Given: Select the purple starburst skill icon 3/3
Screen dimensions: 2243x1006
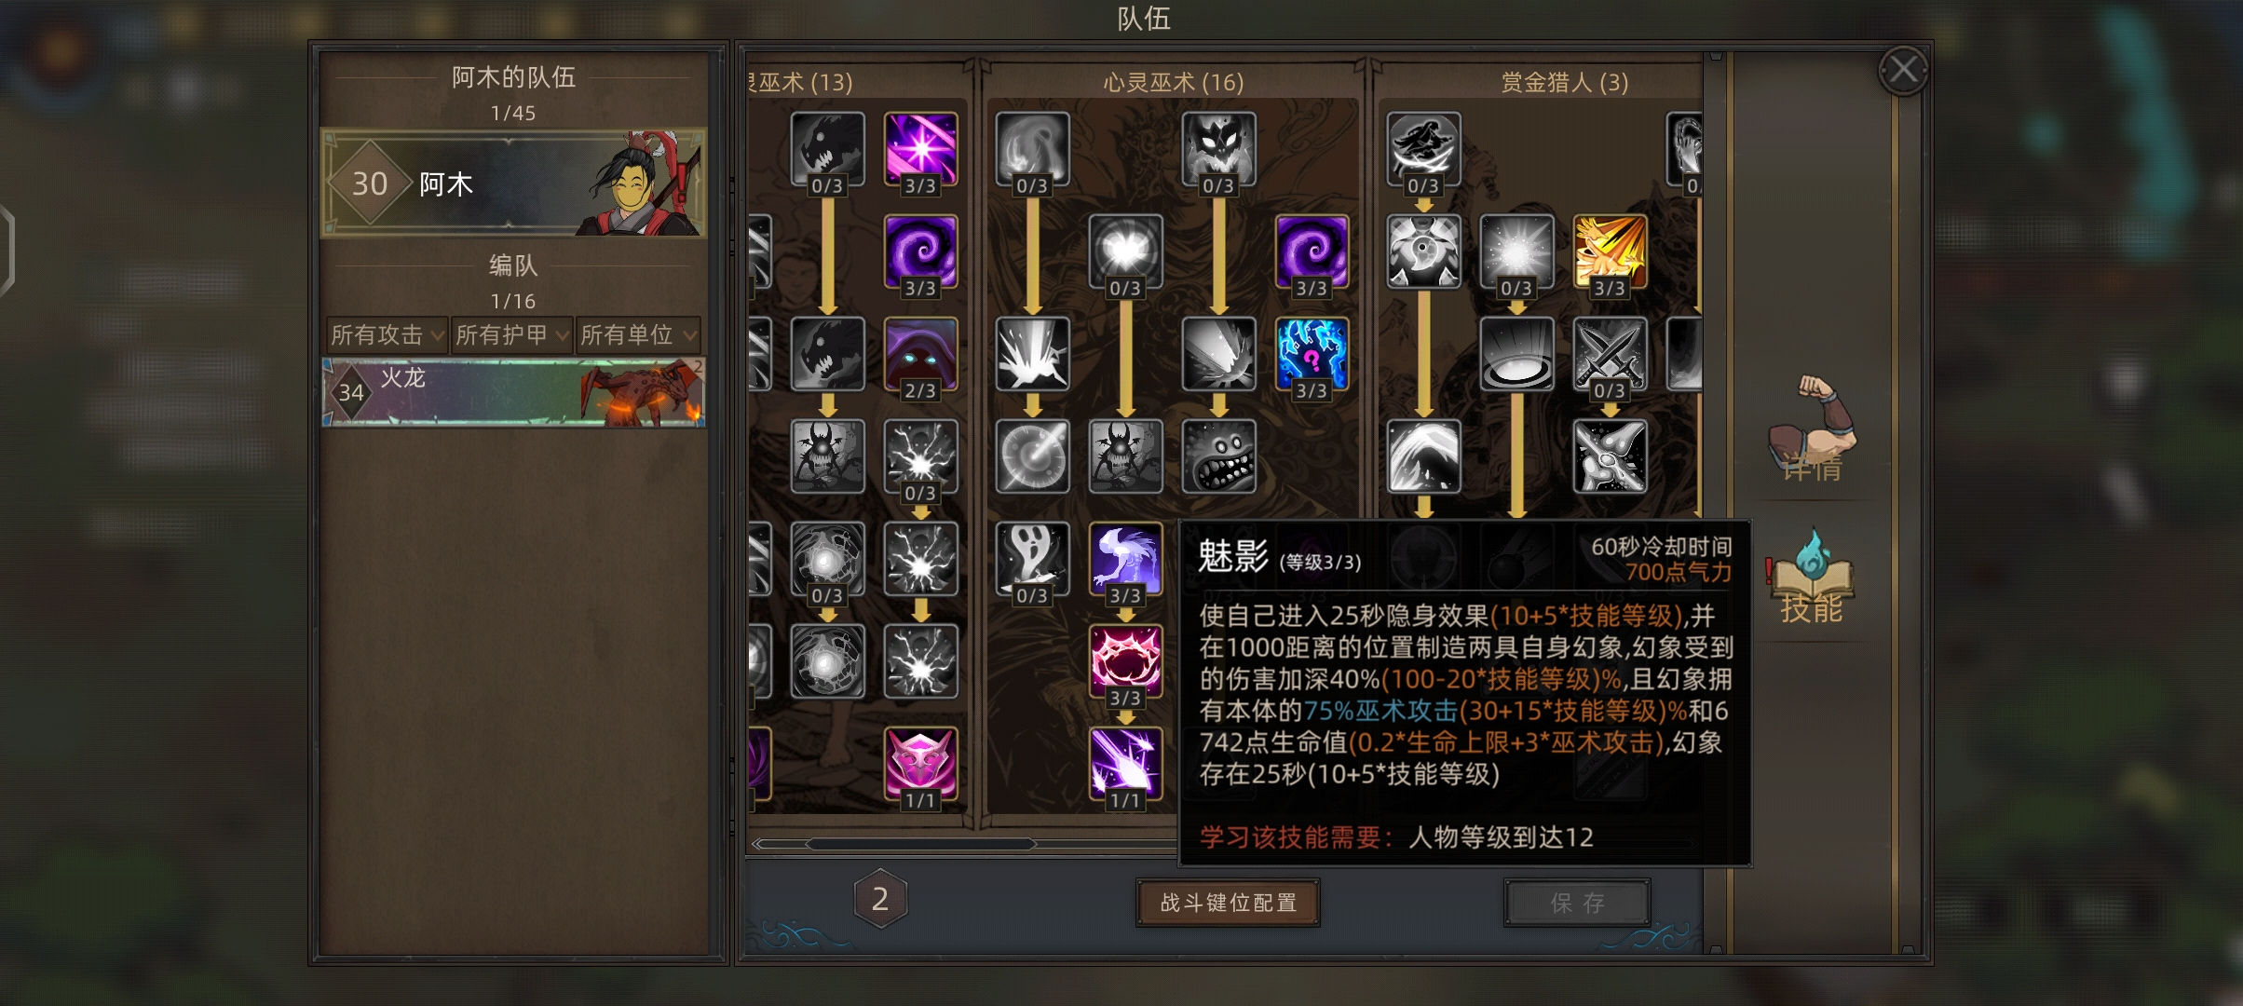Looking at the screenshot, I should 920,149.
